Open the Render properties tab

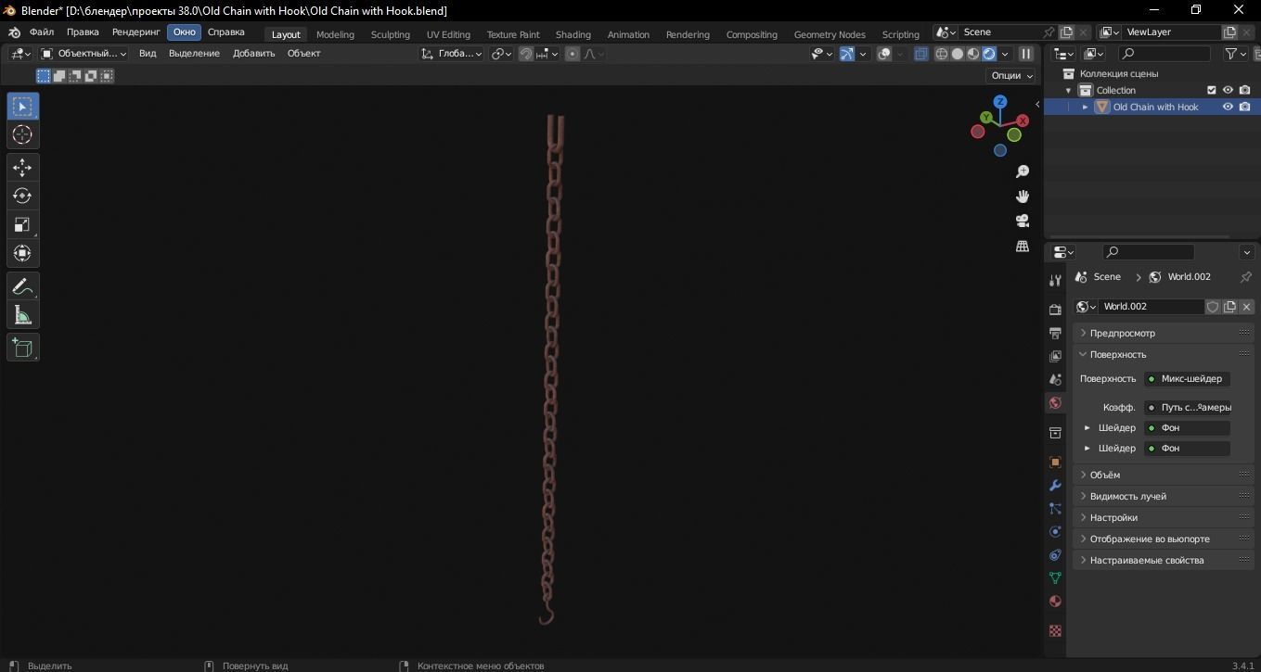click(1055, 310)
